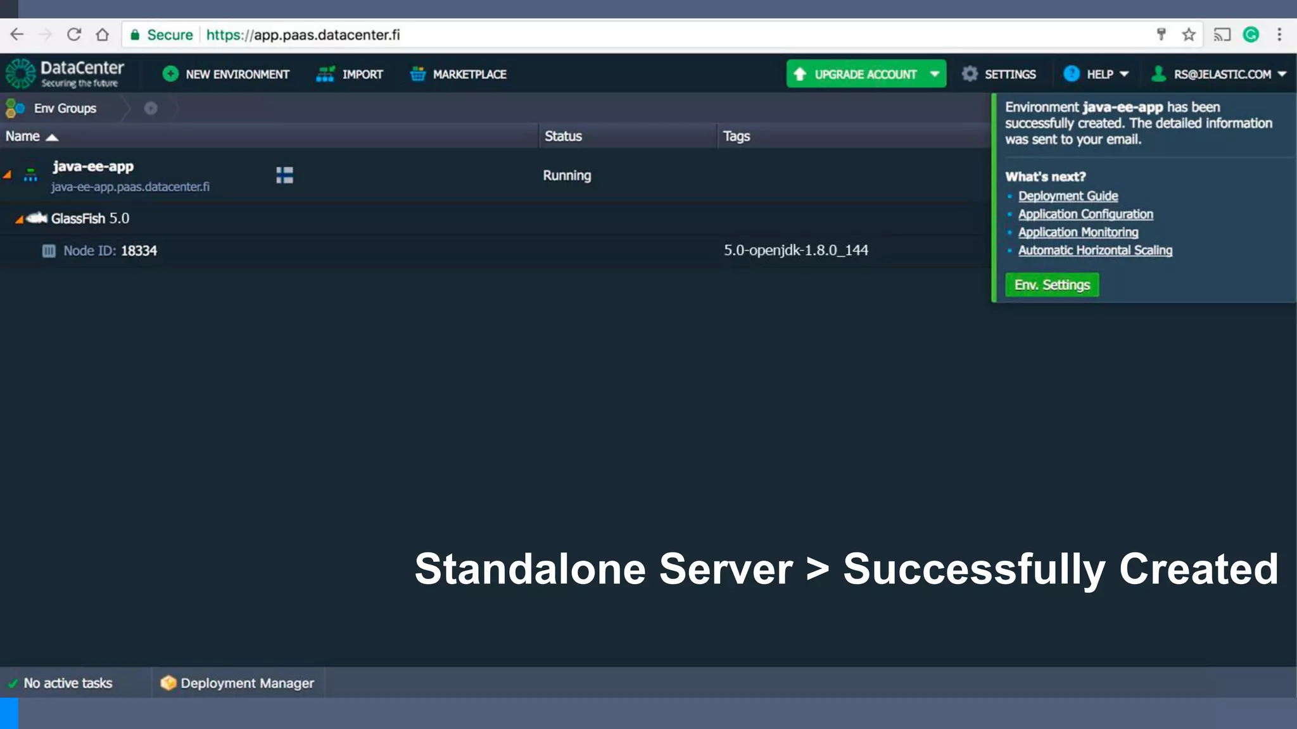
Task: Collapse the GlassFish 5.0 node group
Action: pyautogui.click(x=19, y=219)
